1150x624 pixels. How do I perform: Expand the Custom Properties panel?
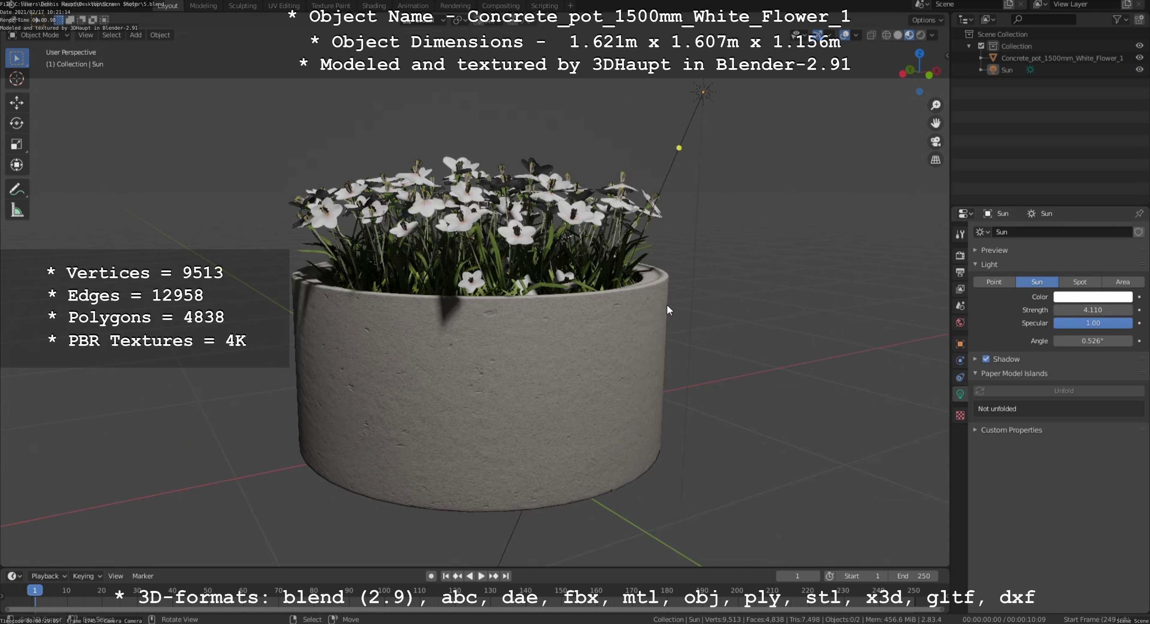click(x=1011, y=430)
